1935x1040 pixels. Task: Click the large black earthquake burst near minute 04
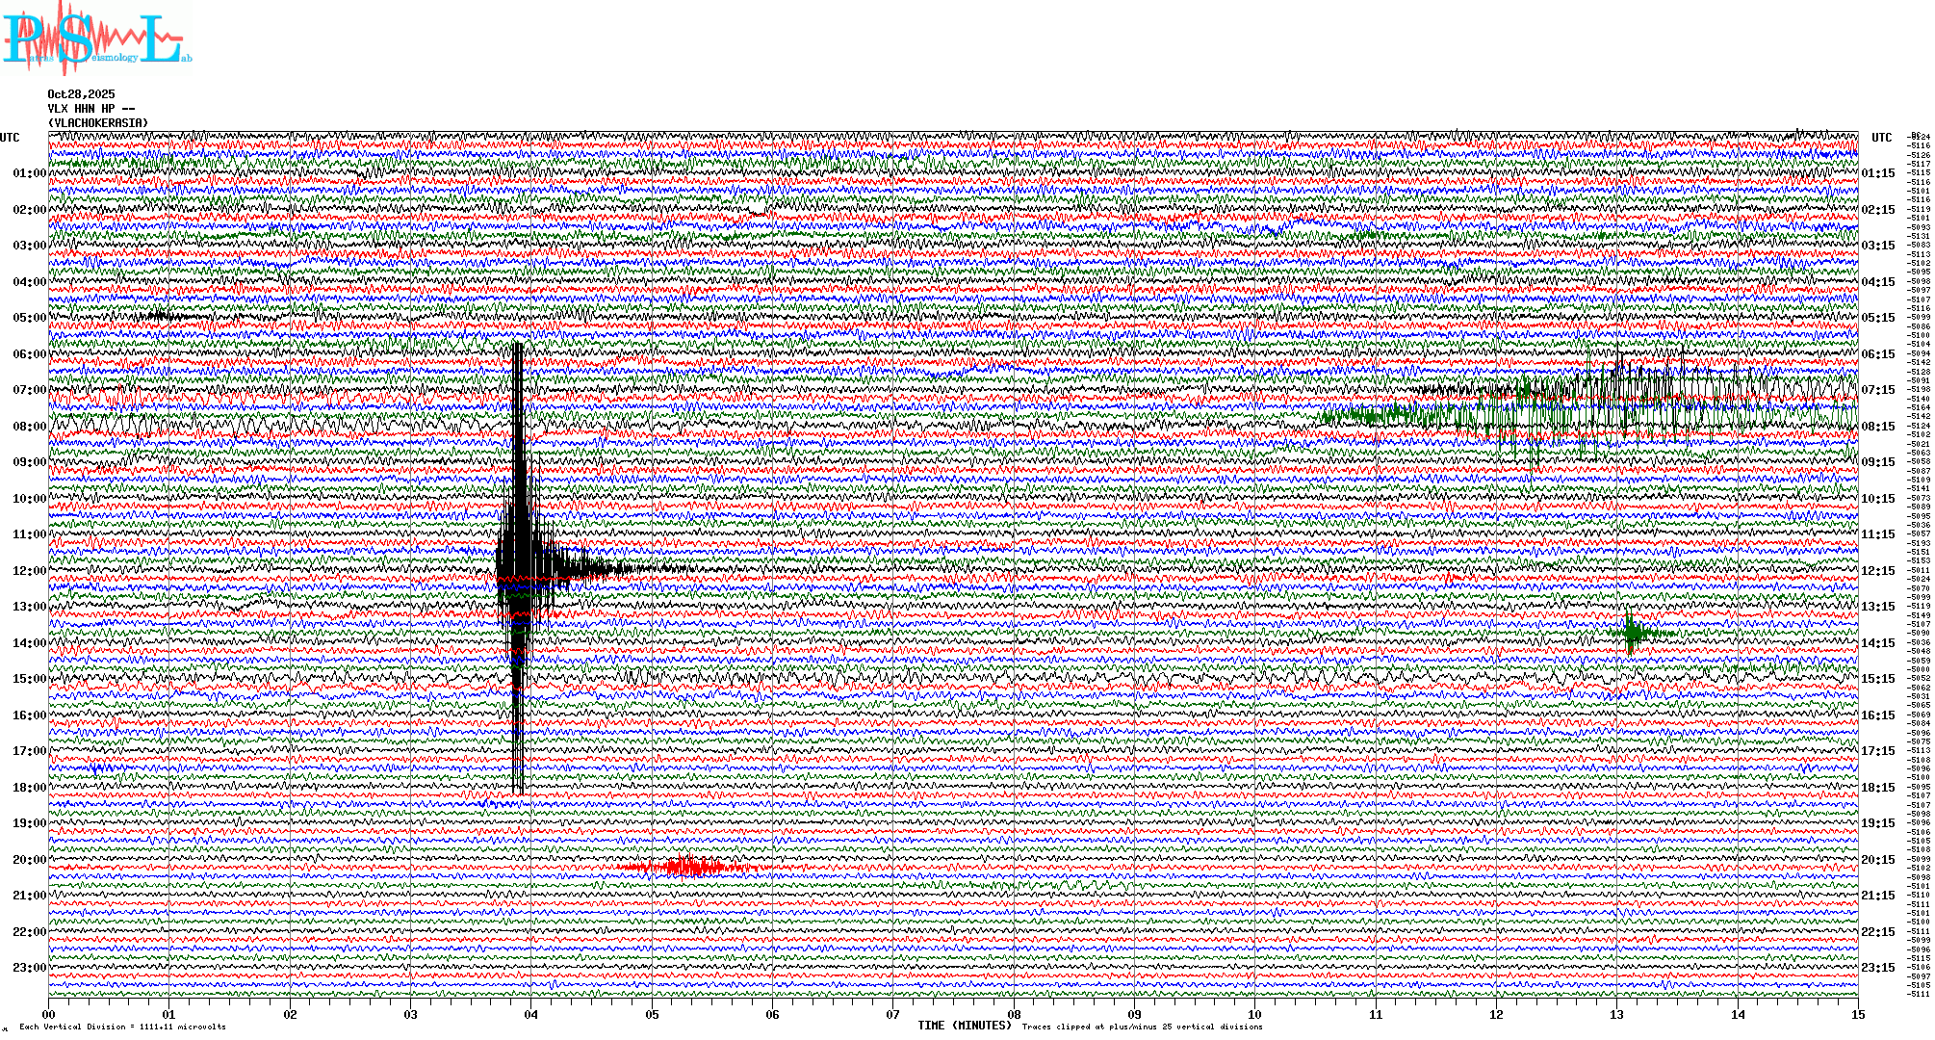520,568
